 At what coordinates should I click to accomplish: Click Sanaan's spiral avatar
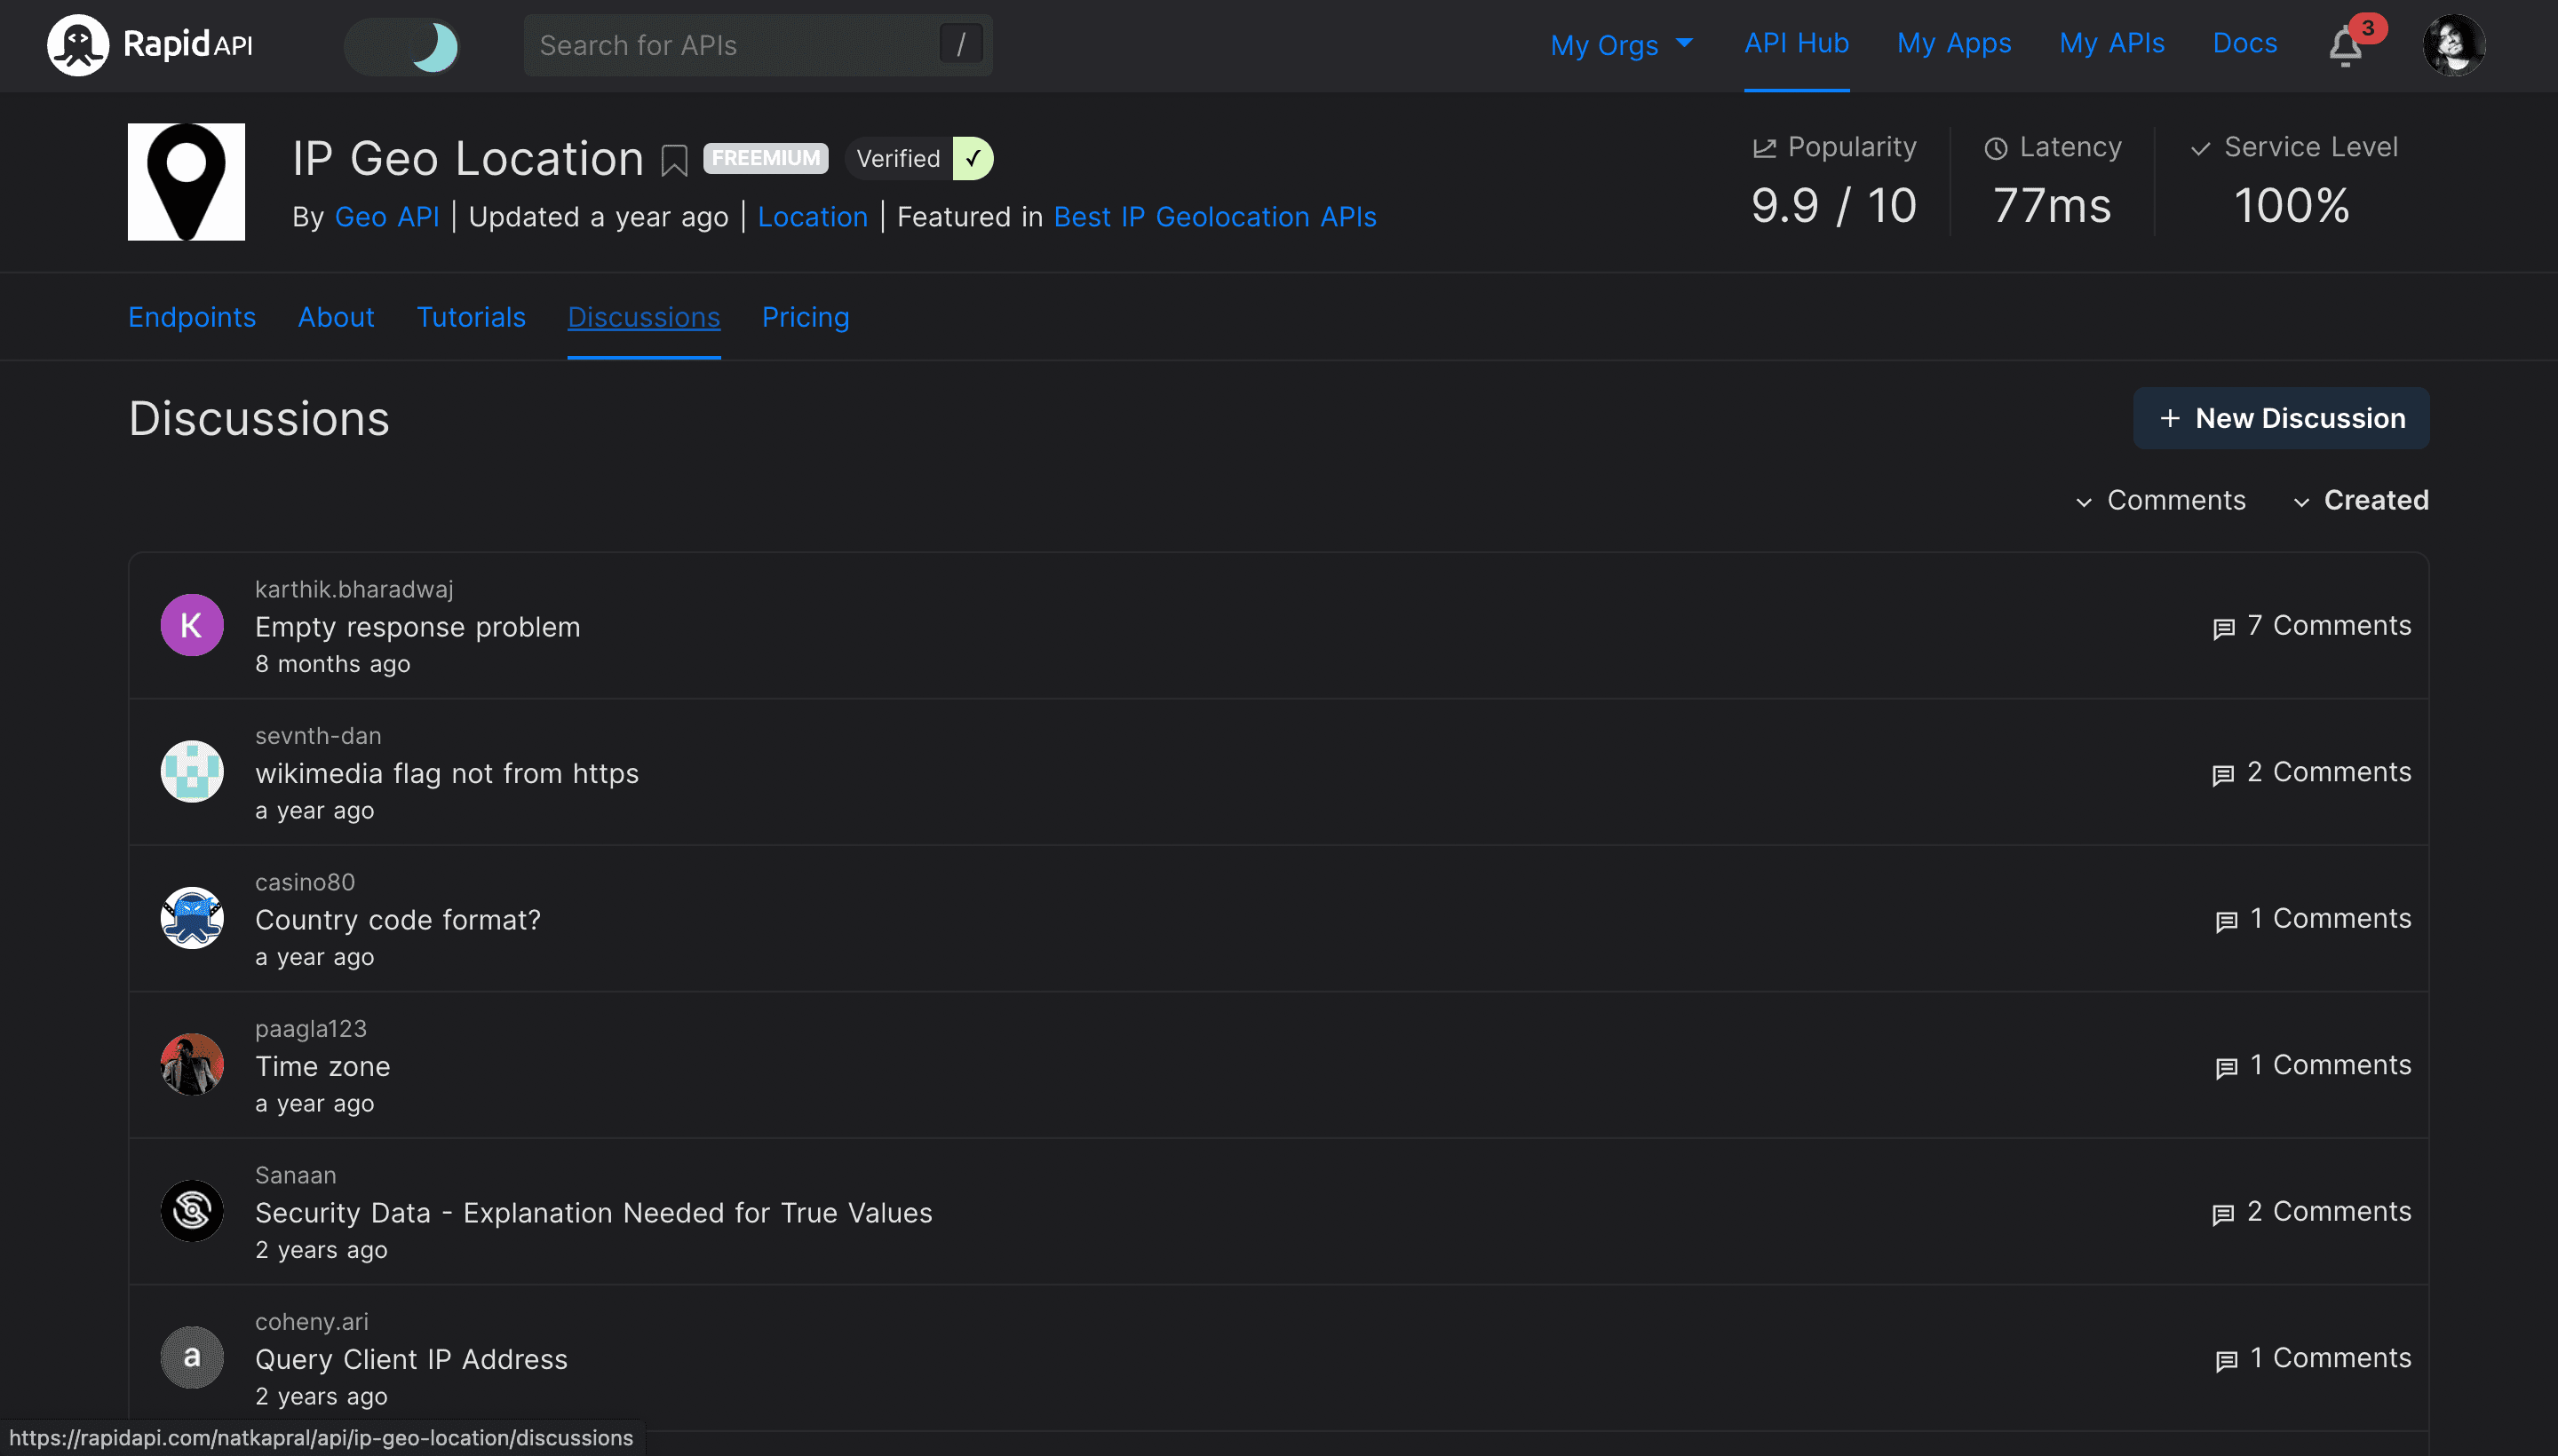[192, 1211]
